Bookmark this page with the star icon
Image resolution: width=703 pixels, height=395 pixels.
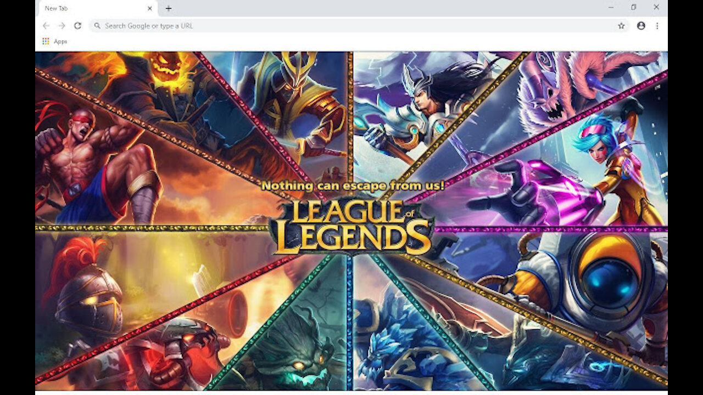pos(621,26)
